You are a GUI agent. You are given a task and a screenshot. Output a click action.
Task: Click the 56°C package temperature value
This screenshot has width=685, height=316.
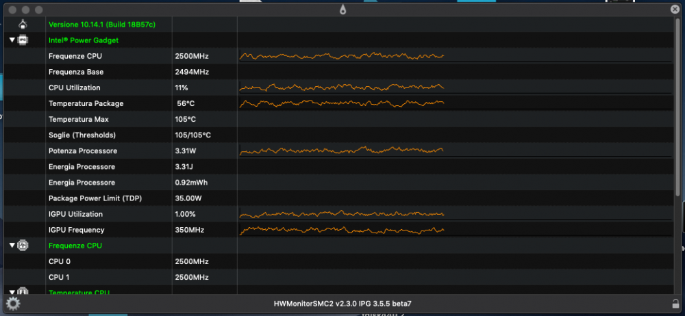(x=186, y=103)
